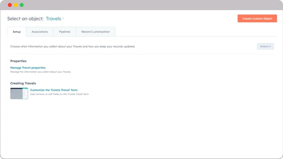Screen dimensions: 283x159
Task: Go to the Pipelines tab
Action: point(65,32)
